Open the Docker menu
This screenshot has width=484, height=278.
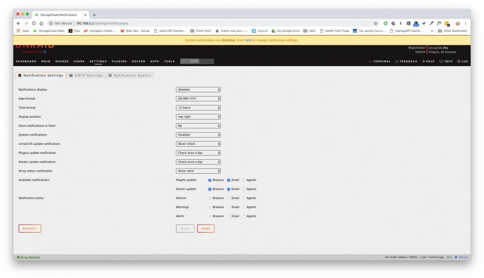pos(138,61)
